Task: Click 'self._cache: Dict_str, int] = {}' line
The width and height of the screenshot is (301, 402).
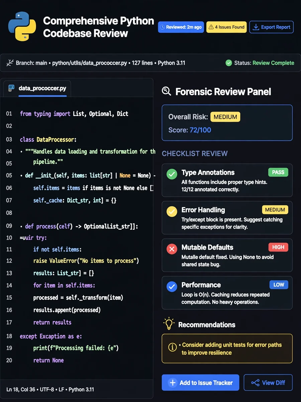Action: [x=75, y=200]
